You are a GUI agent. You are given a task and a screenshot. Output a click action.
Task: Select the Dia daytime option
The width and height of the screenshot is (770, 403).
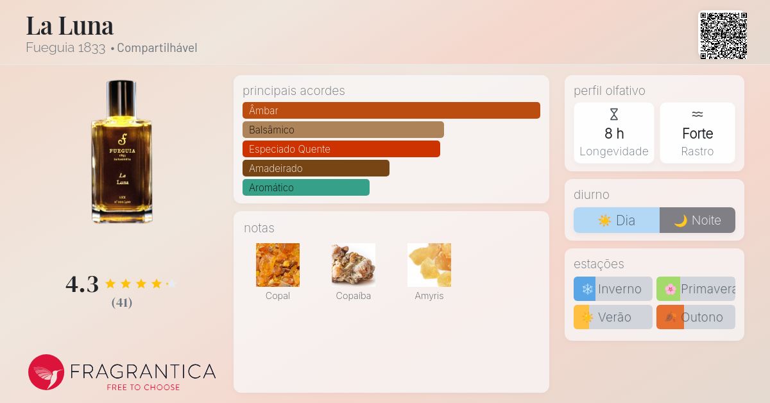(617, 220)
